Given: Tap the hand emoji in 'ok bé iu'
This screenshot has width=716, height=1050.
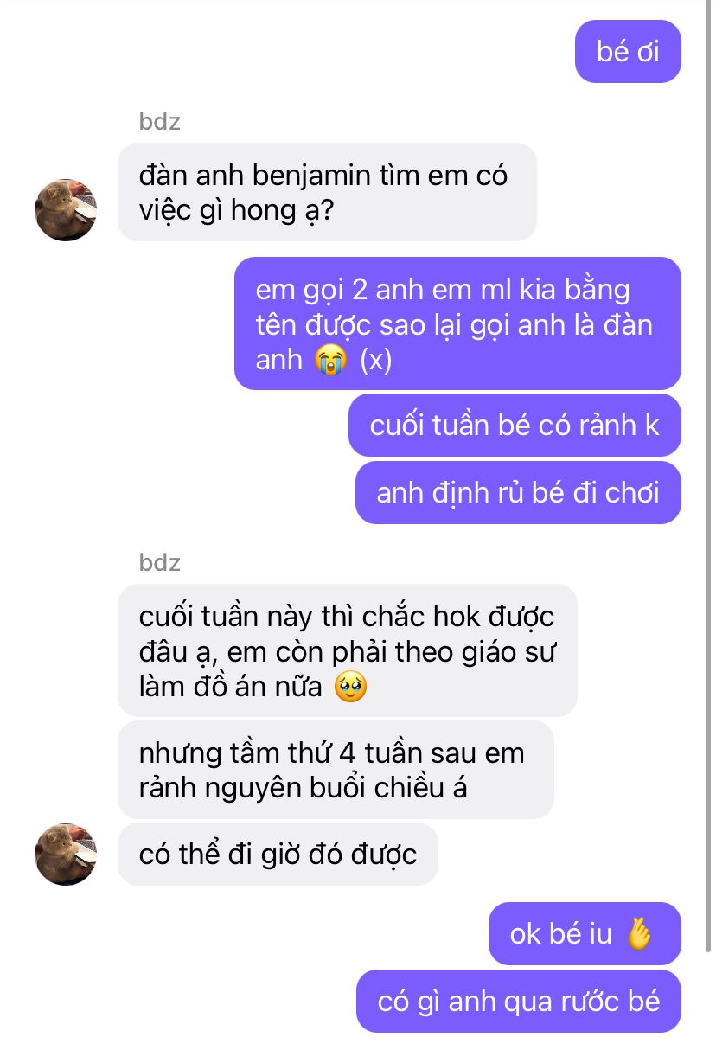Looking at the screenshot, I should pos(639,934).
